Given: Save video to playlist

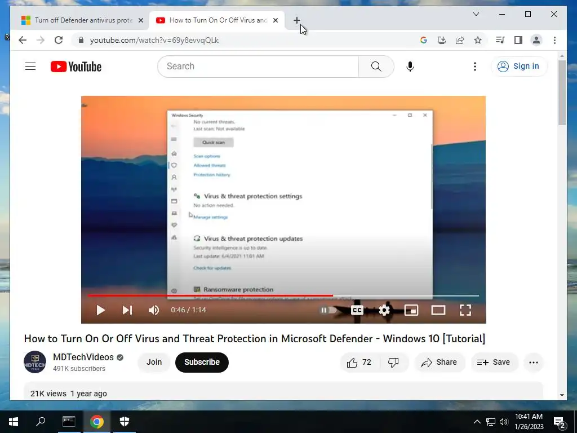Looking at the screenshot, I should click(x=494, y=363).
